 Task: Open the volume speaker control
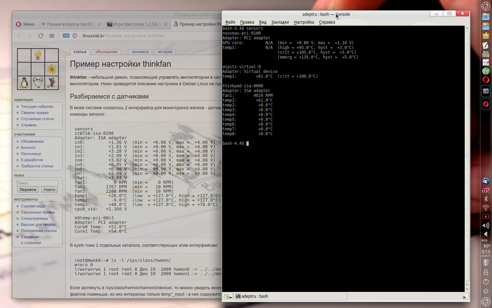point(486,226)
